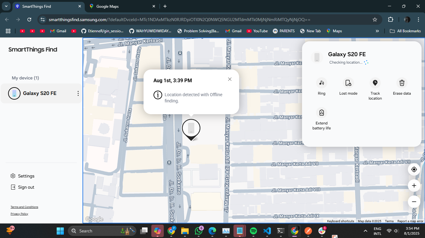Select Galaxy S20 FE in device list
The image size is (425, 238).
40,93
